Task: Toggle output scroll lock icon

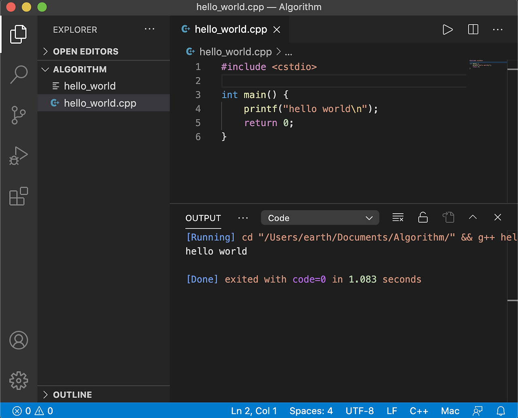Action: [423, 218]
